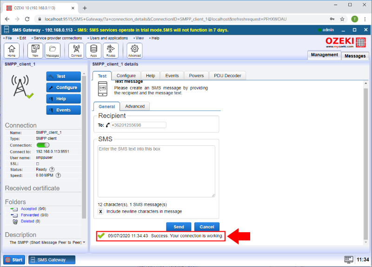Screen dimensions: 372x267
Task: Click the Connect antenna toolbar icon
Action: coord(76,51)
